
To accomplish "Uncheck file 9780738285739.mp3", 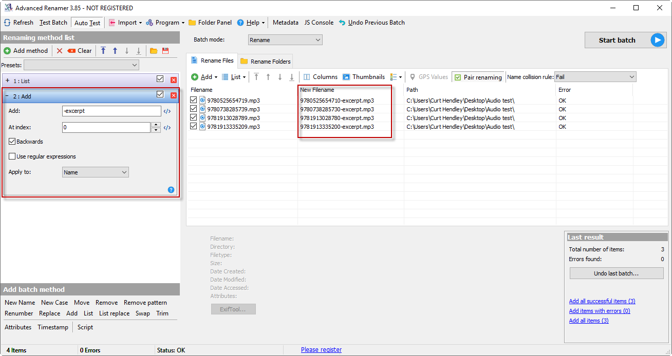I will [193, 109].
